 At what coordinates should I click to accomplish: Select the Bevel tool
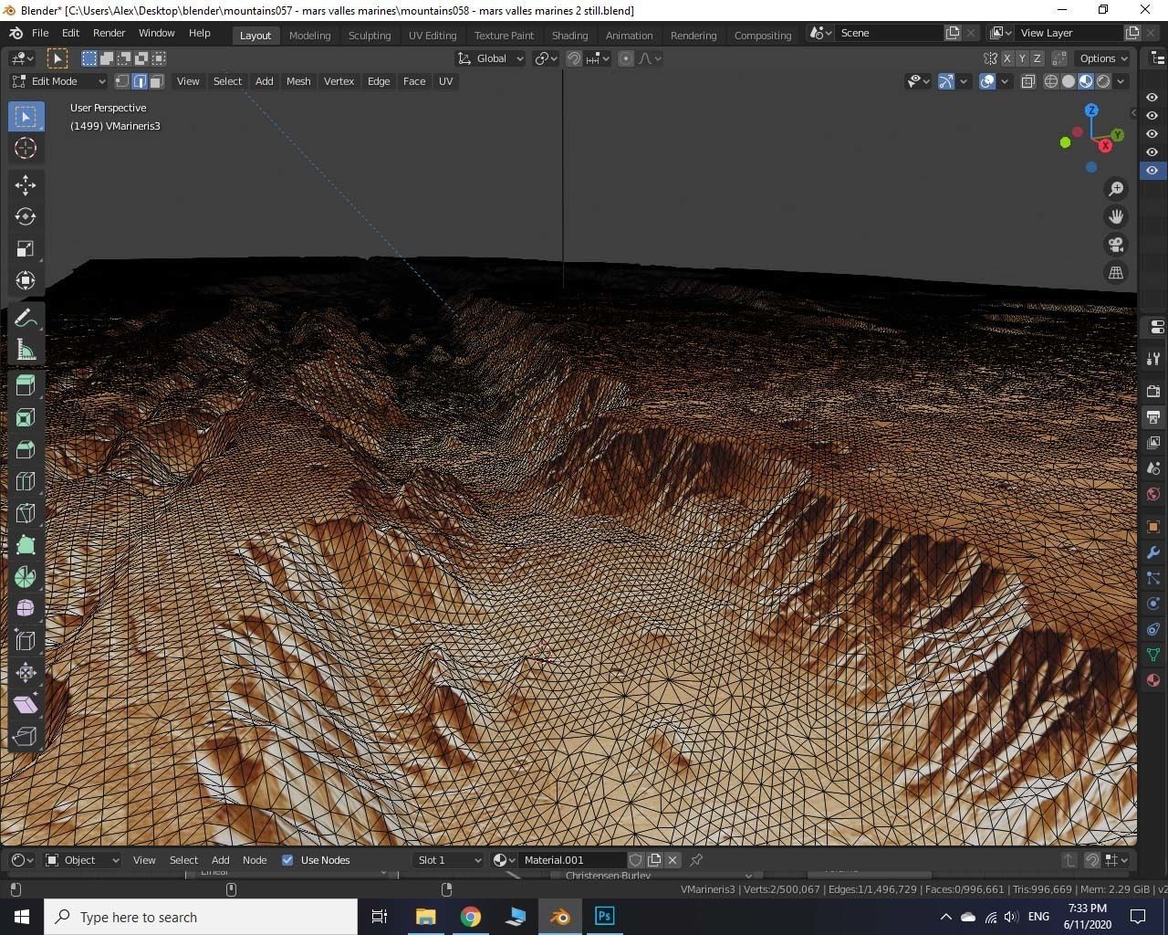(26, 449)
